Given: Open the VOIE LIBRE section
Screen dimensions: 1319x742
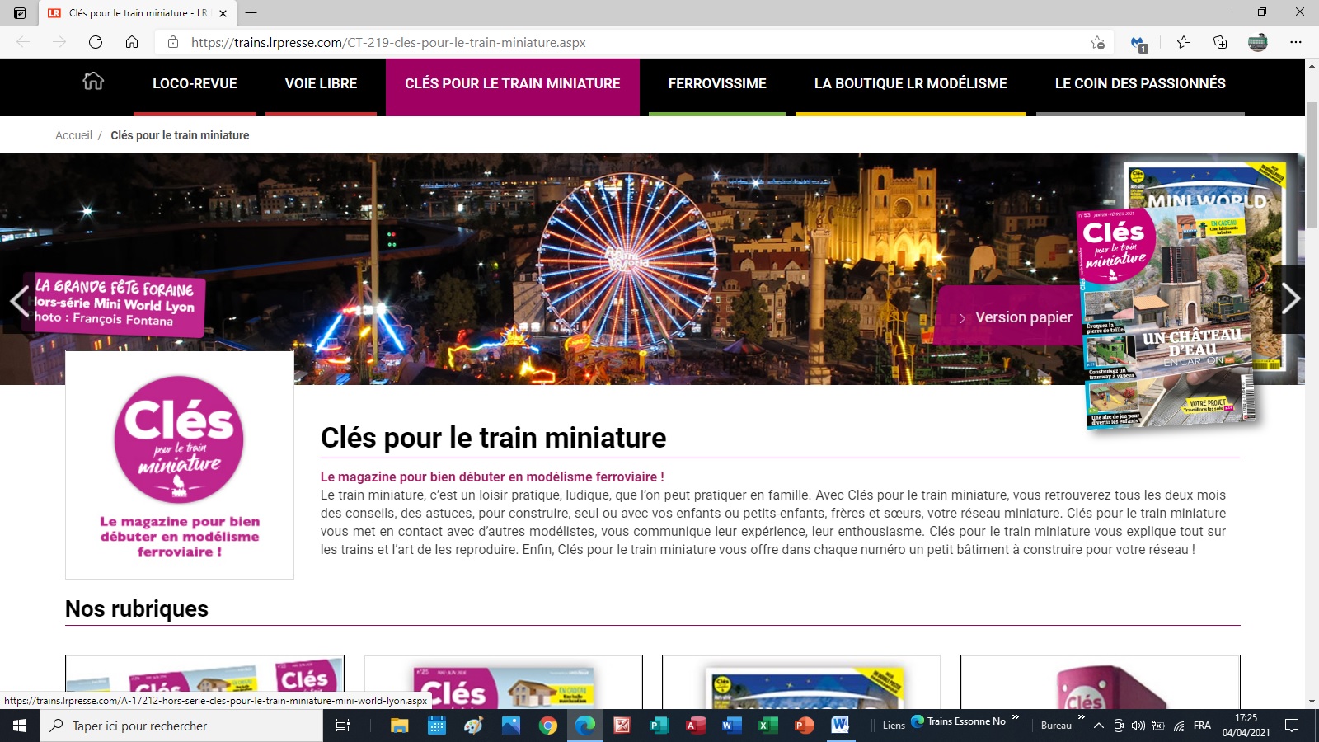Looking at the screenshot, I should [321, 83].
